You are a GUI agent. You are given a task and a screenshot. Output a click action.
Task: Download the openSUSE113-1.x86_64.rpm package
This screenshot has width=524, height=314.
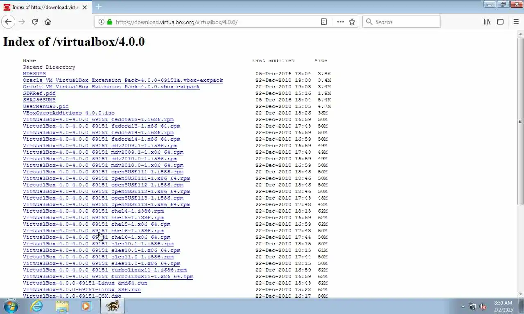pyautogui.click(x=106, y=204)
